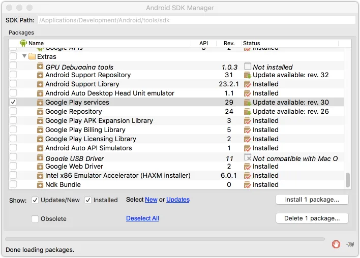Click revision value 6.0.1

pyautogui.click(x=229, y=176)
